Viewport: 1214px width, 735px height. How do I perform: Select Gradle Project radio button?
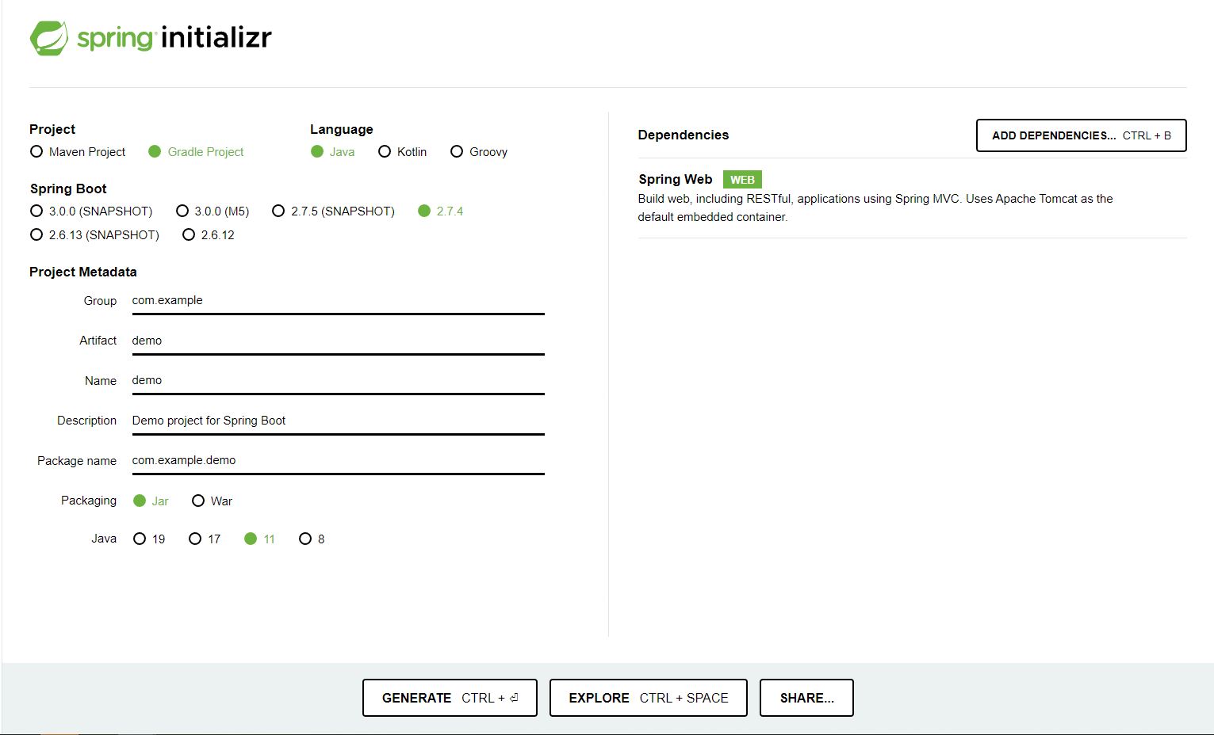click(196, 151)
